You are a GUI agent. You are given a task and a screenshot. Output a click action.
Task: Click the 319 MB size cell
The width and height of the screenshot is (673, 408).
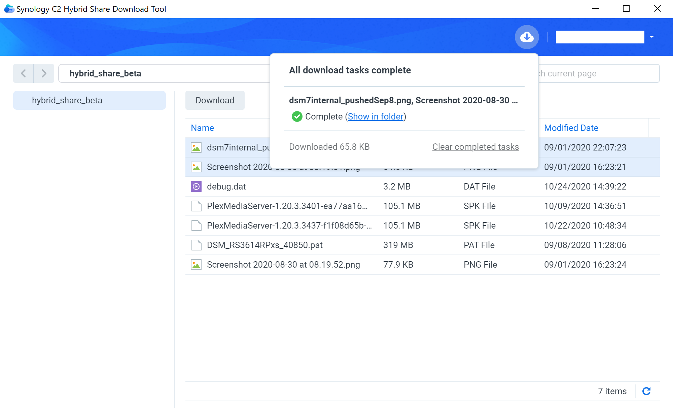point(398,245)
